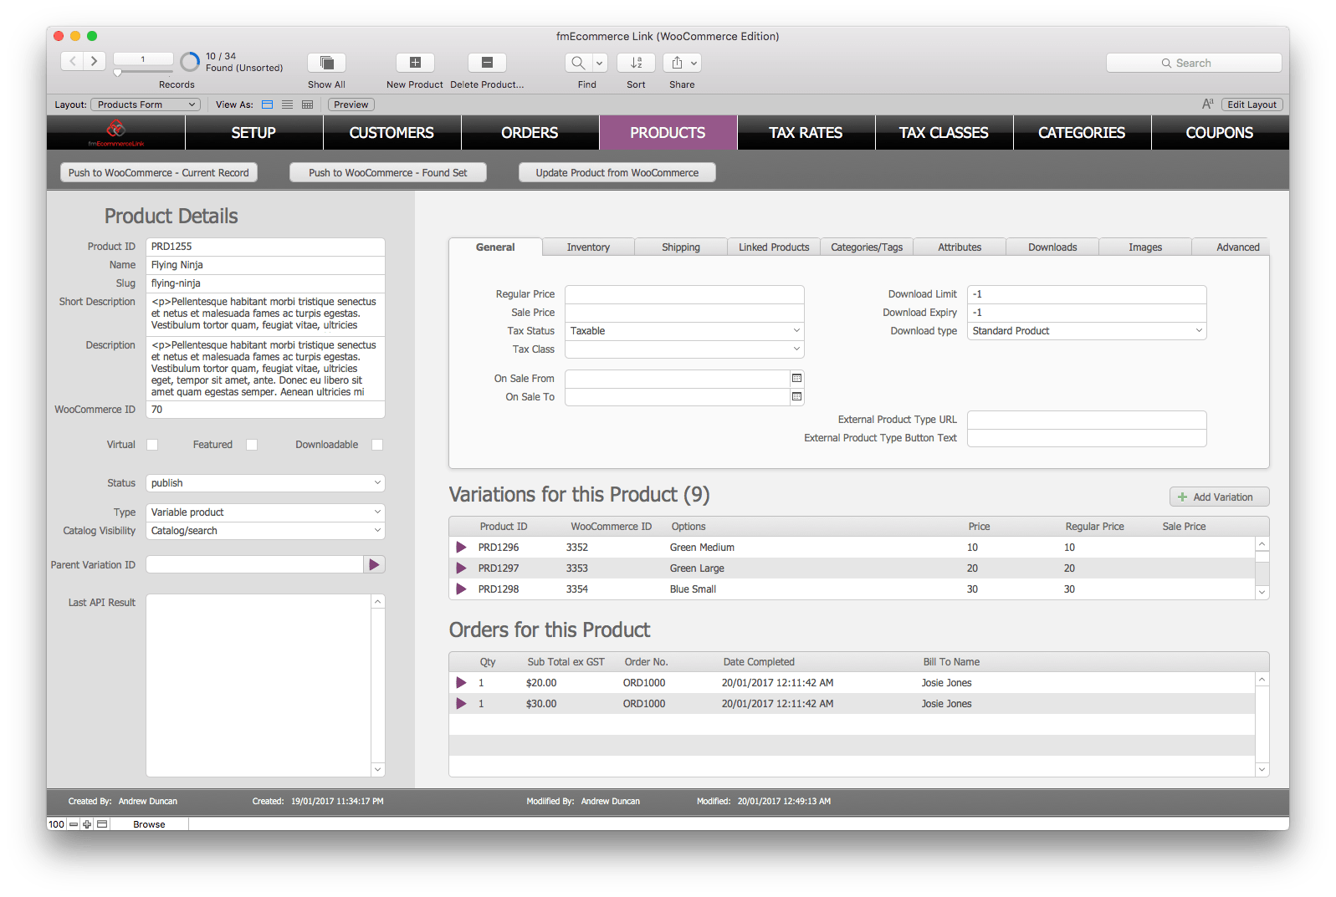Click the Sale Price field

click(x=684, y=313)
